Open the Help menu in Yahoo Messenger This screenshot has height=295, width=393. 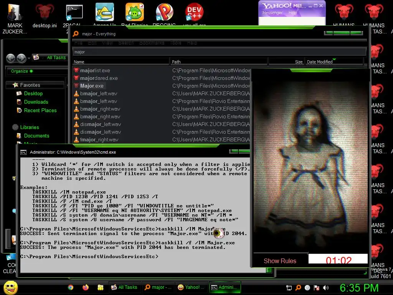pos(292,13)
